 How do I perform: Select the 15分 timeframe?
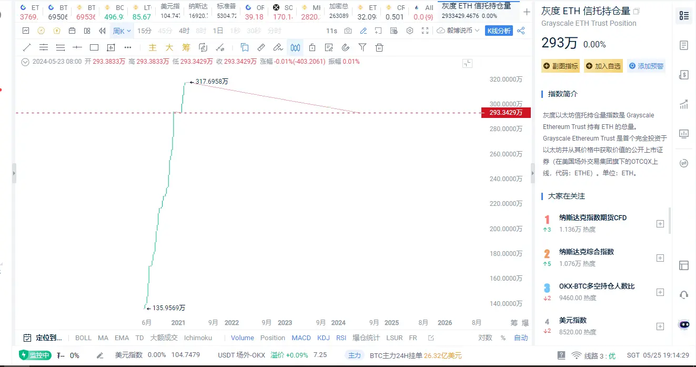pos(144,31)
